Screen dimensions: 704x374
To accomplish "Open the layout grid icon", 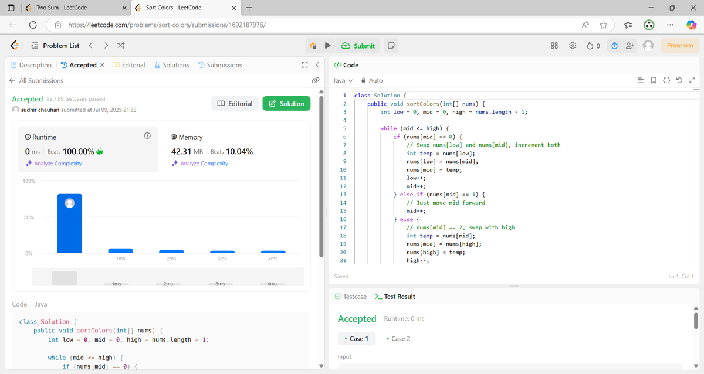I will click(x=554, y=46).
